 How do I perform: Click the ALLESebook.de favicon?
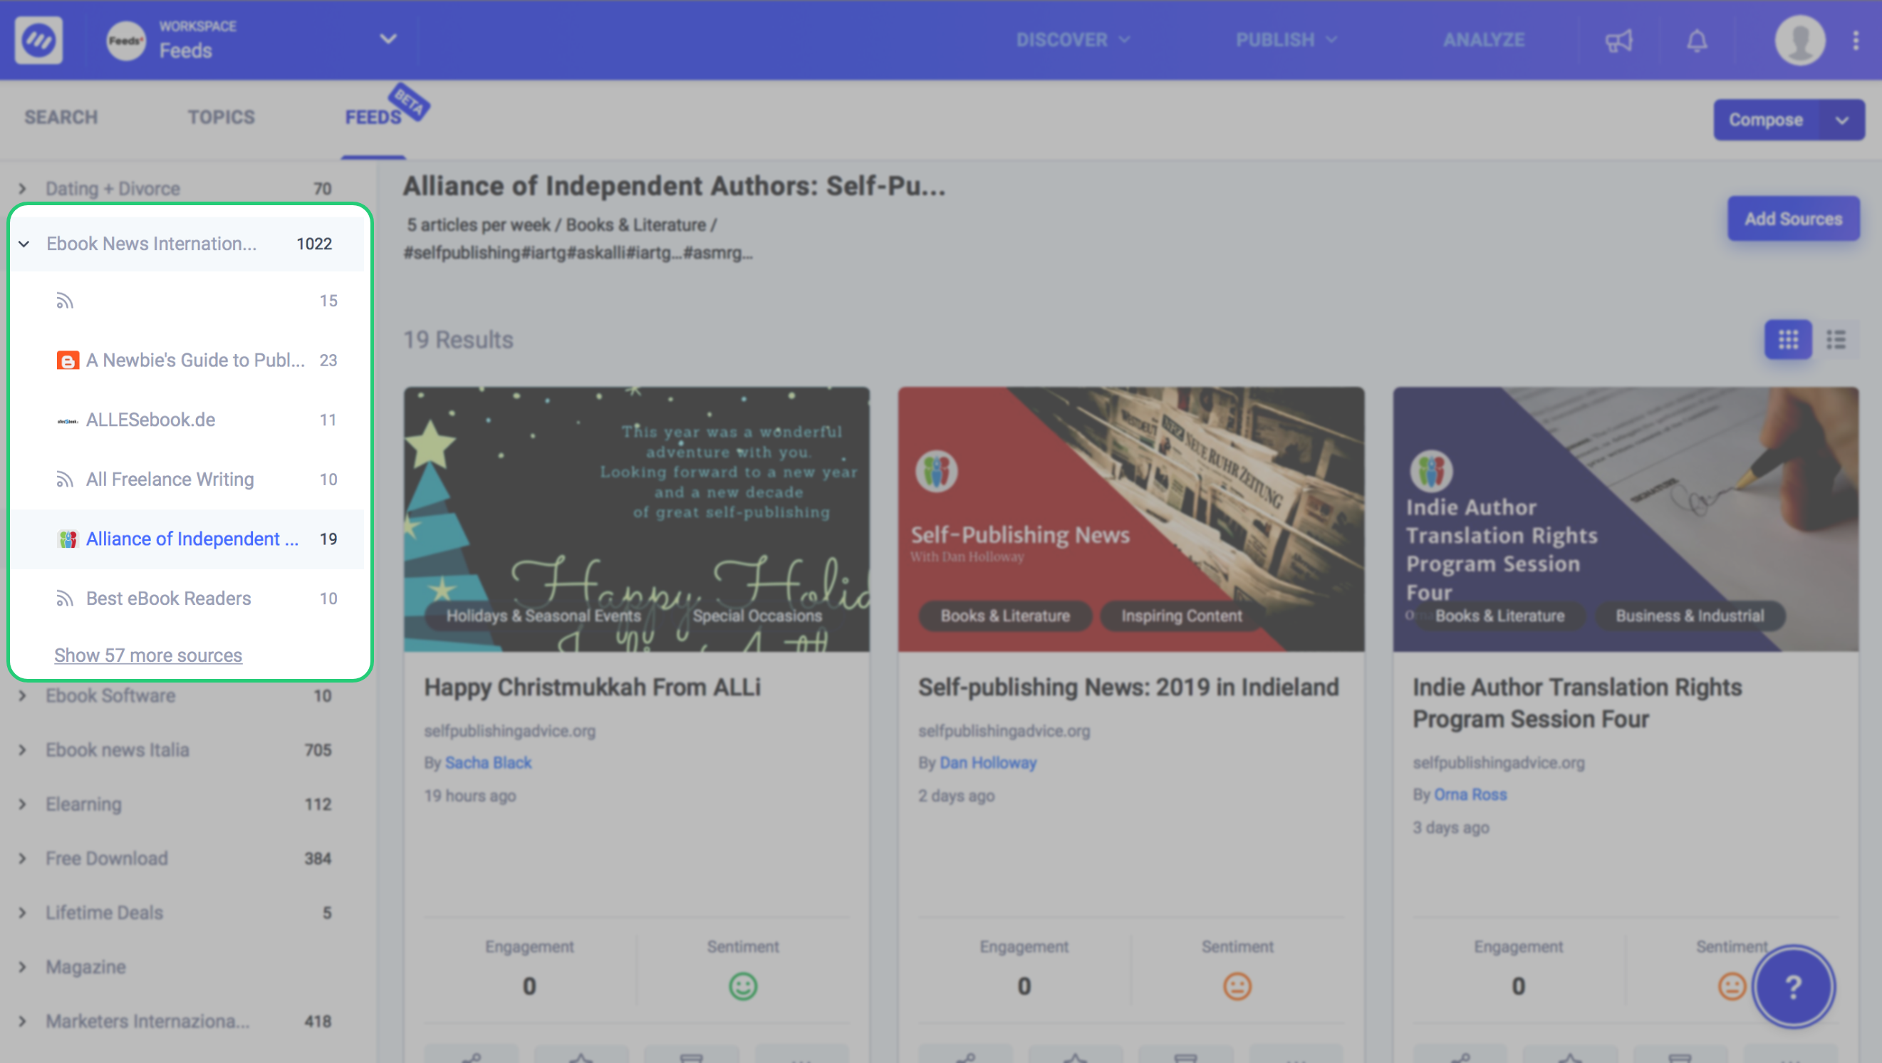(67, 420)
